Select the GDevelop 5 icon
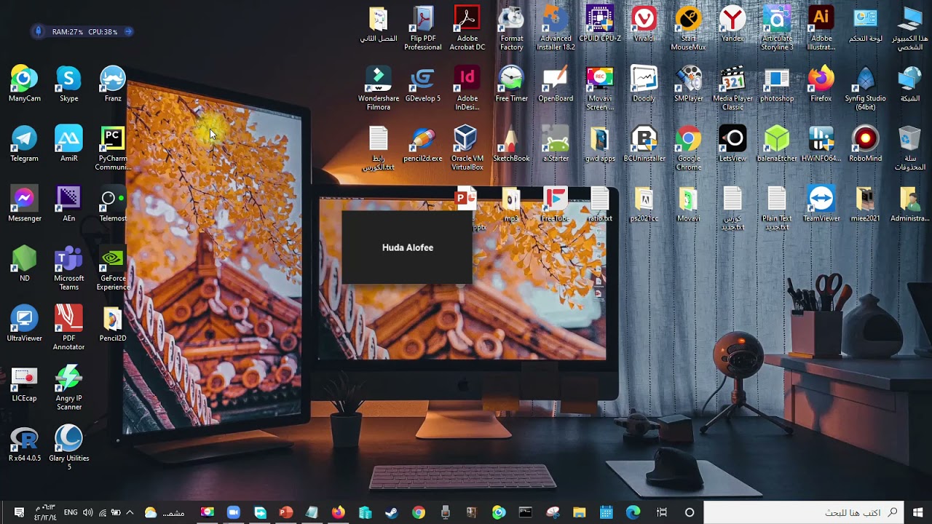The height and width of the screenshot is (524, 932). pos(423,84)
